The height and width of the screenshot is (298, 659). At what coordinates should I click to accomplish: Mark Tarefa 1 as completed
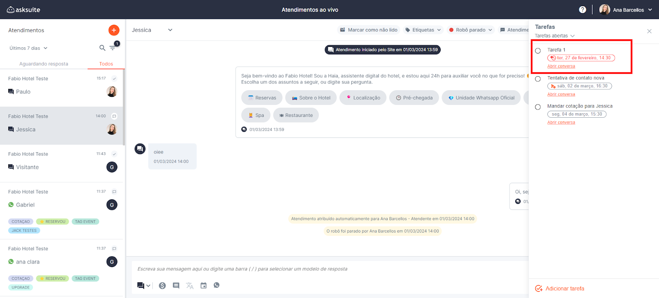[538, 51]
